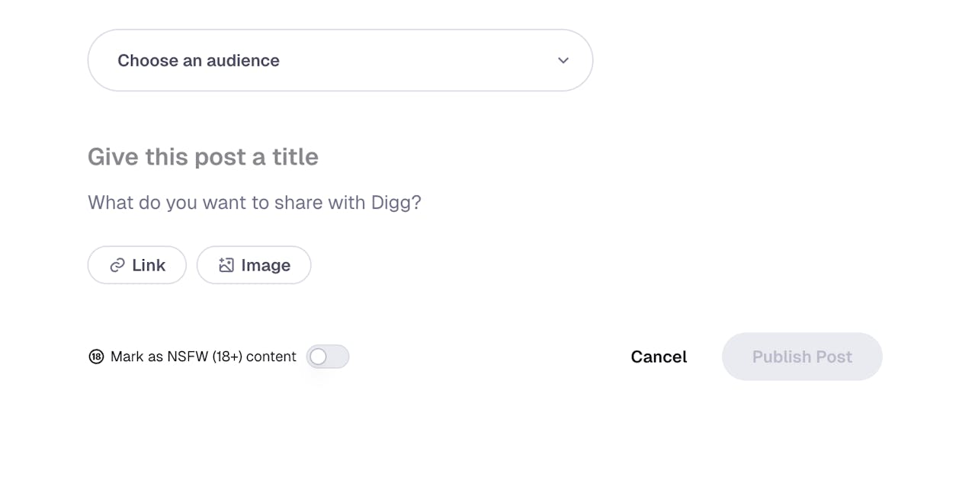The width and height of the screenshot is (956, 477).
Task: Attach a link with the Link button
Action: pos(137,265)
